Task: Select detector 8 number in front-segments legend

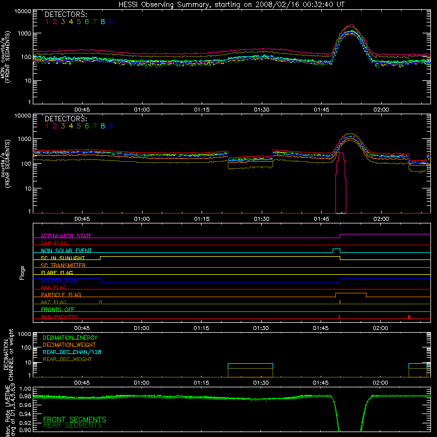Action: (x=103, y=22)
